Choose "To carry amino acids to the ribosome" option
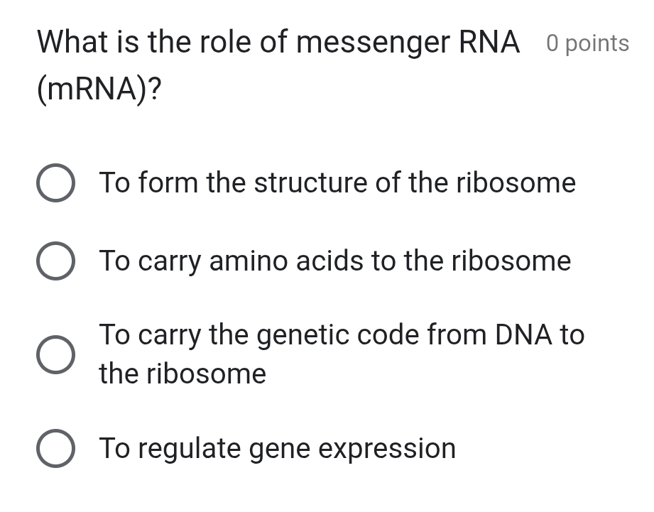 pos(55,261)
